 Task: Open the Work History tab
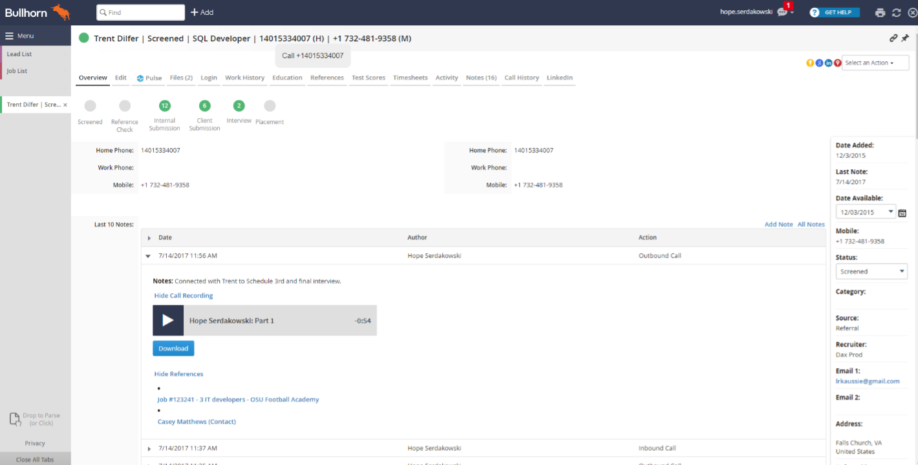click(x=245, y=77)
